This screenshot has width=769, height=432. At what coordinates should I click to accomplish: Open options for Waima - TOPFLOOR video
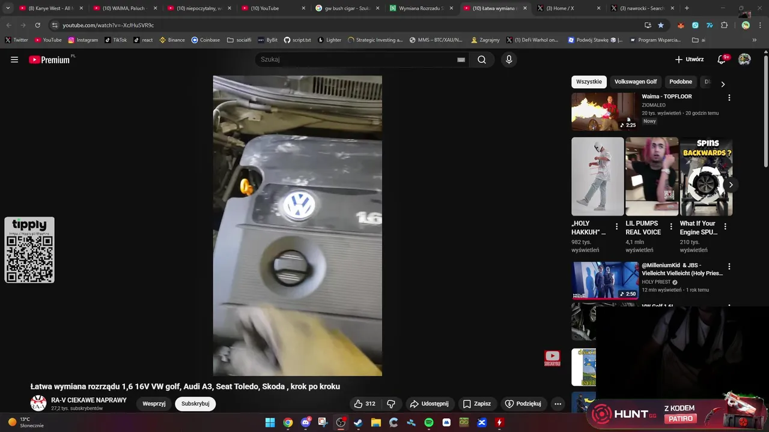(729, 97)
